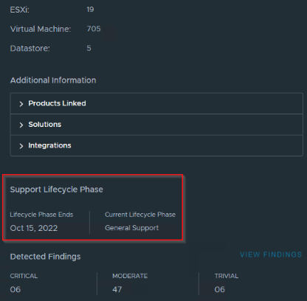This screenshot has height=301, width=307.
Task: Click the TRIVIAL severity label
Action: [227, 276]
